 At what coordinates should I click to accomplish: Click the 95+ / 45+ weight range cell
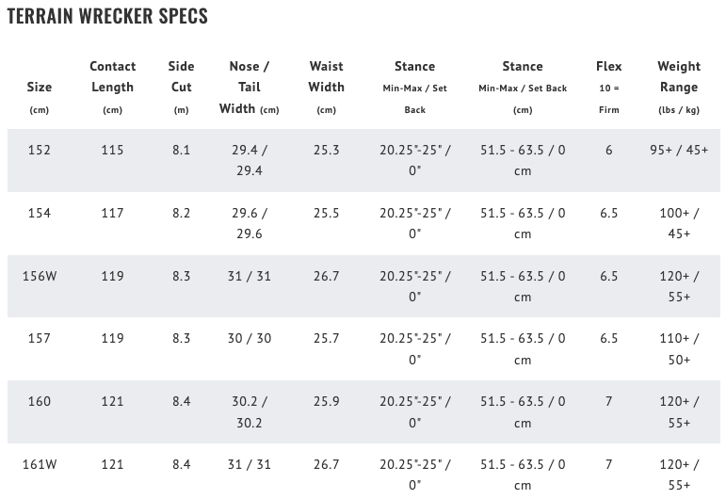(679, 150)
